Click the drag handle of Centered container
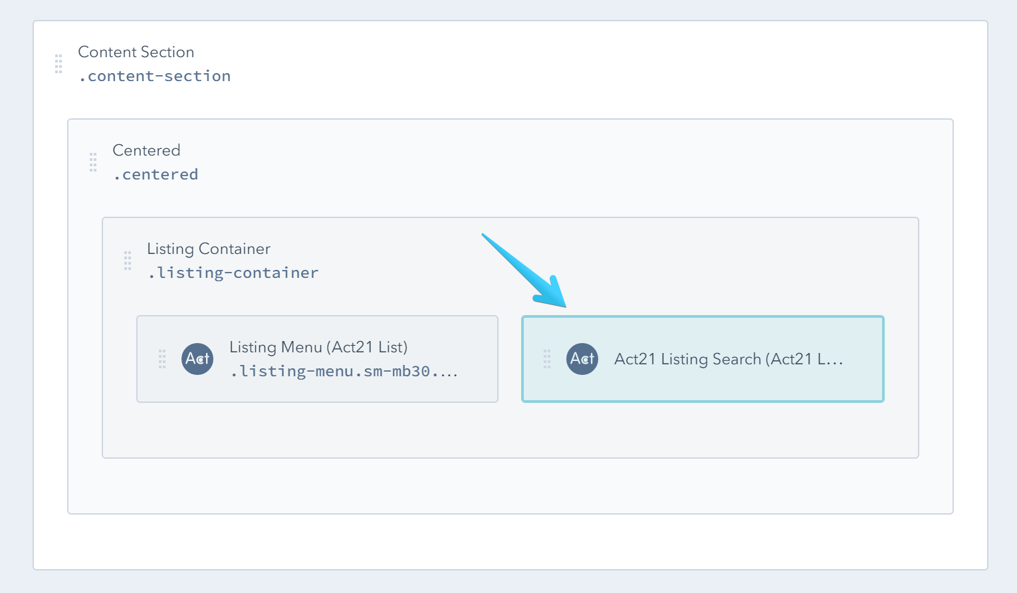 tap(93, 162)
